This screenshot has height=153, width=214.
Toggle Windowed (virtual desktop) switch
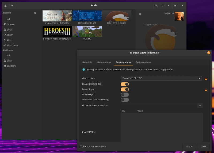coord(125,100)
